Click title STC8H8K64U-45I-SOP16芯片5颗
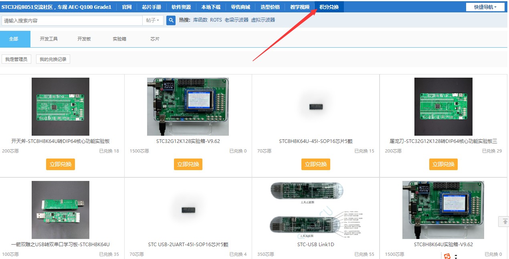 pyautogui.click(x=316, y=141)
